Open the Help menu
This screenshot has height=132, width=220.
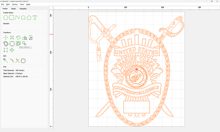pyautogui.click(x=28, y=4)
